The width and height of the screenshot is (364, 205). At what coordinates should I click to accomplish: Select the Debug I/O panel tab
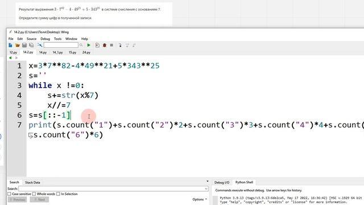[x=222, y=182]
